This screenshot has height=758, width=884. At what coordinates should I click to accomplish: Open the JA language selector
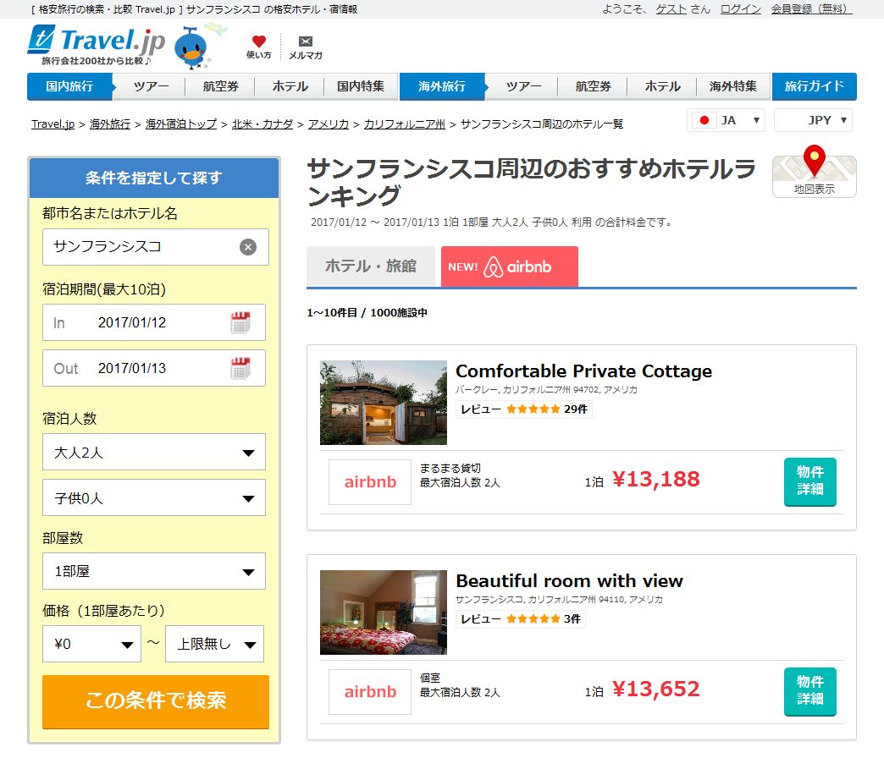pyautogui.click(x=726, y=120)
